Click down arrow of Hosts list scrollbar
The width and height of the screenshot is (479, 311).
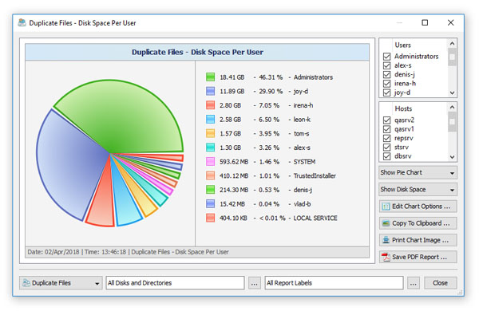[453, 156]
